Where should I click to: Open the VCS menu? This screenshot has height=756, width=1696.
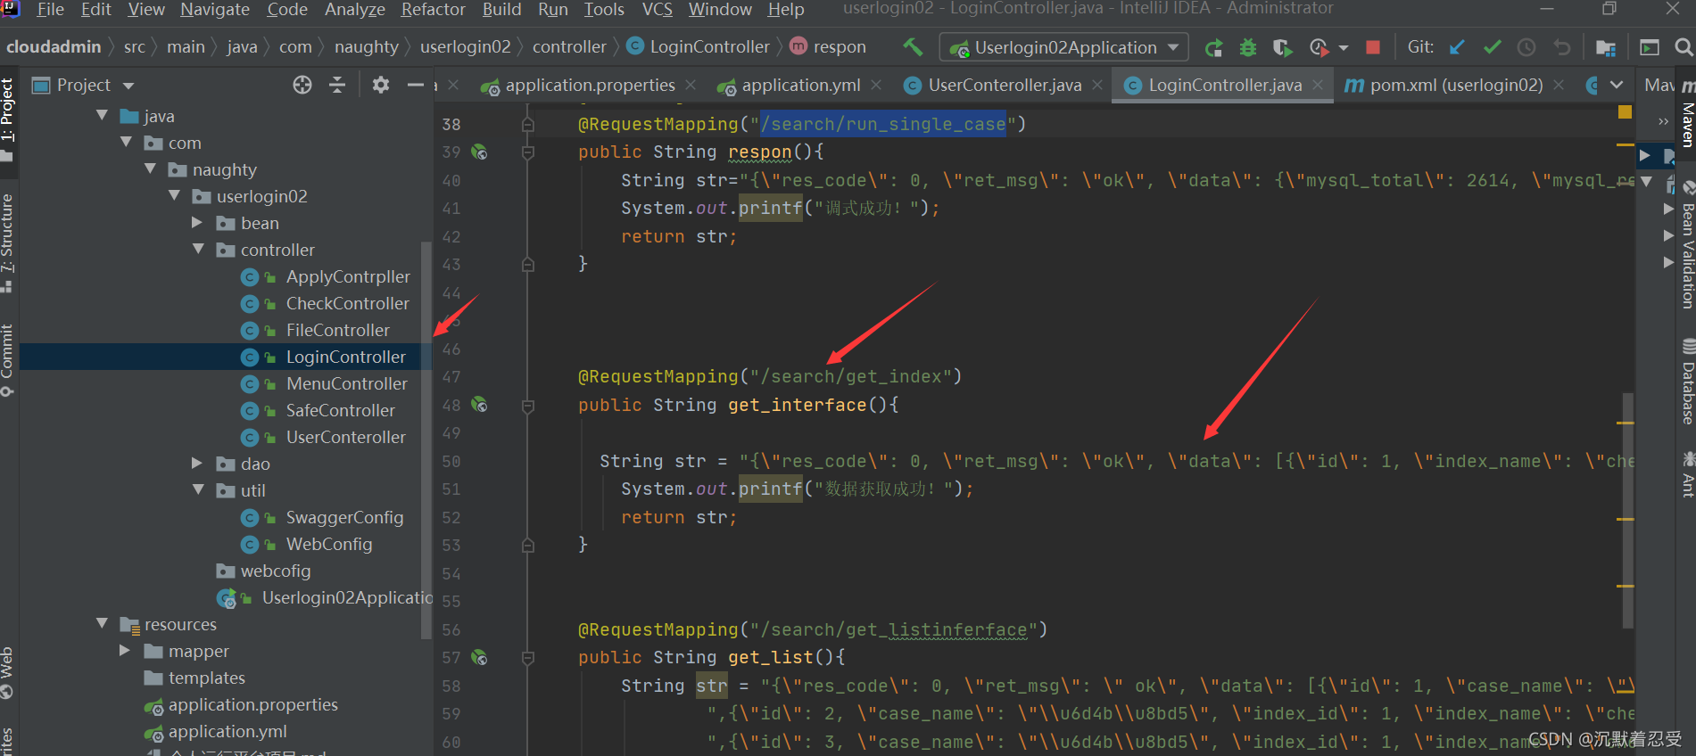coord(657,10)
